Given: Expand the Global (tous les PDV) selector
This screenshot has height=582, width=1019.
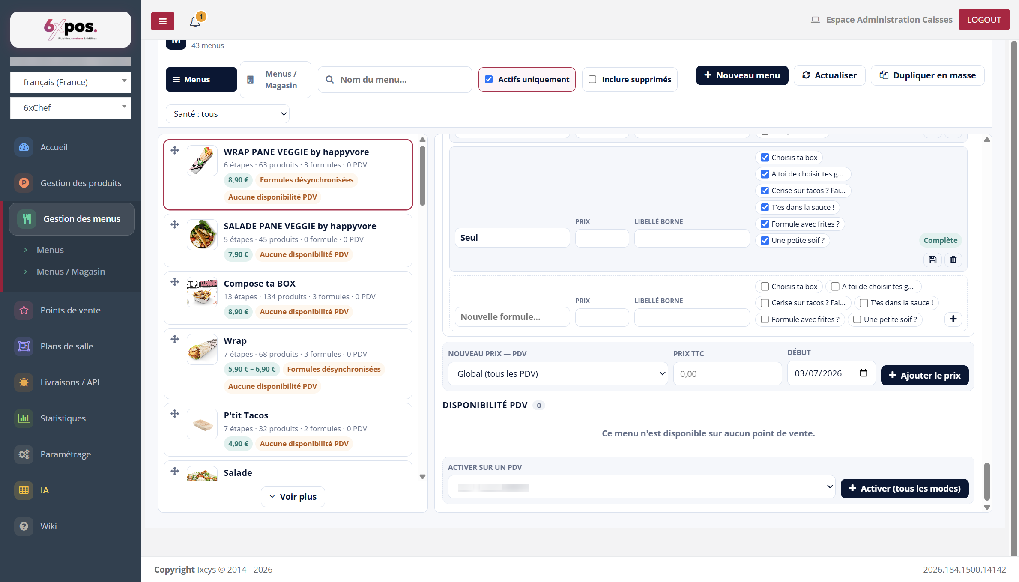Looking at the screenshot, I should pos(558,374).
